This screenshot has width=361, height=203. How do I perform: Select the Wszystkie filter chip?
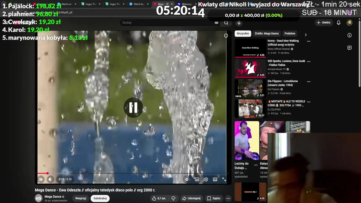tap(243, 34)
